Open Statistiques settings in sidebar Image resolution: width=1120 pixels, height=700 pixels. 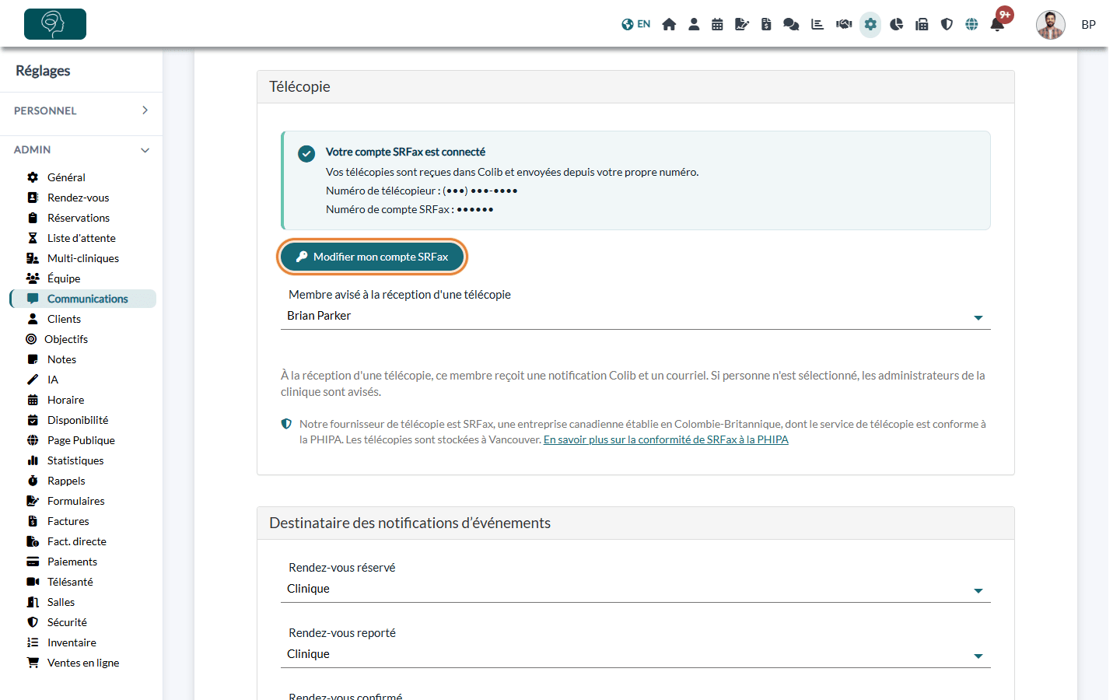(x=75, y=460)
